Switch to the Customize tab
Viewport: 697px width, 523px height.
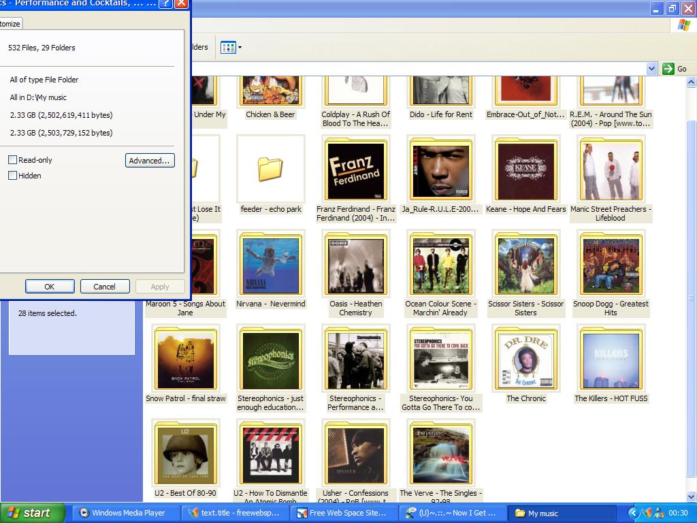click(10, 24)
